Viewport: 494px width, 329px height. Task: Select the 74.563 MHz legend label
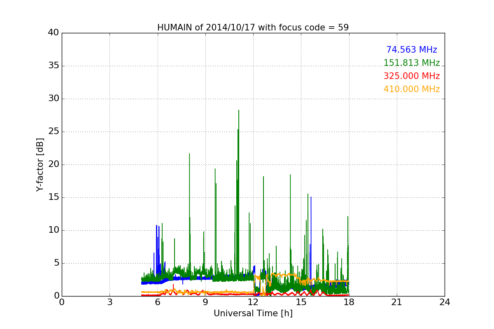[412, 50]
